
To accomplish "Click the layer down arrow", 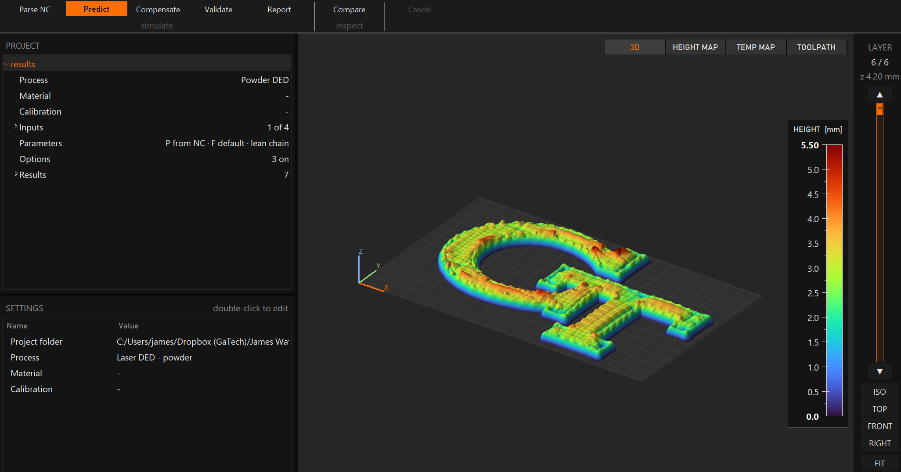I will point(879,371).
